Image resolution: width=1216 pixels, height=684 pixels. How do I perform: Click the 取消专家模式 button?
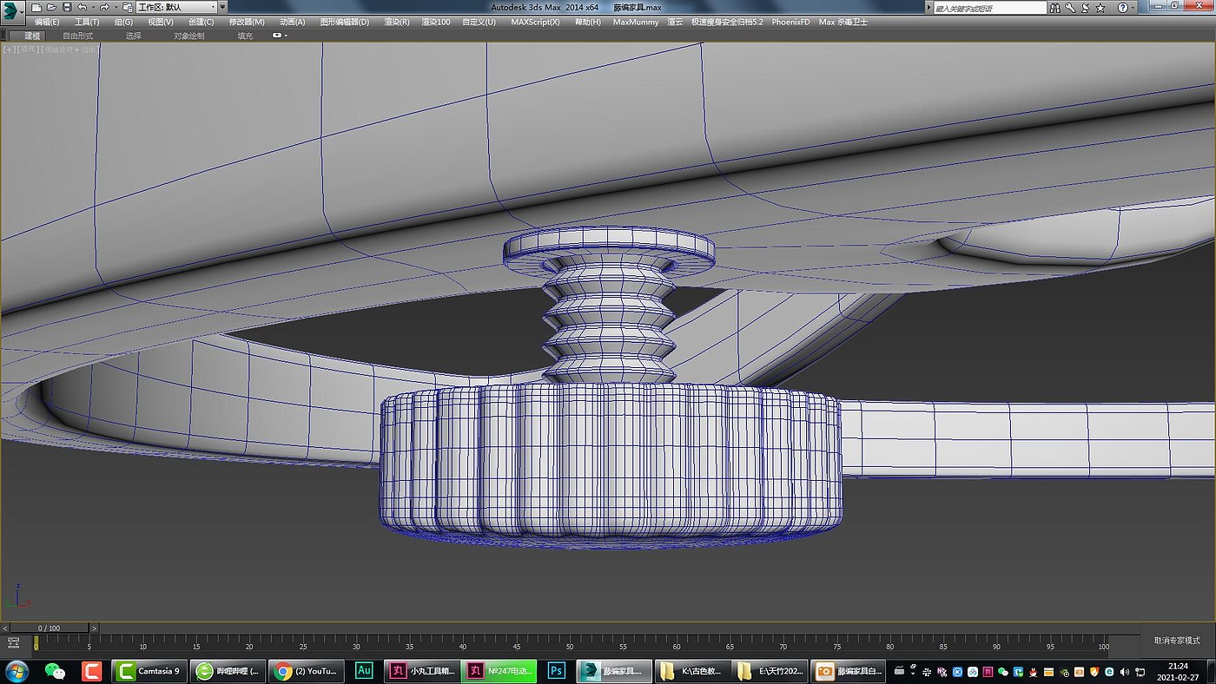point(1176,641)
